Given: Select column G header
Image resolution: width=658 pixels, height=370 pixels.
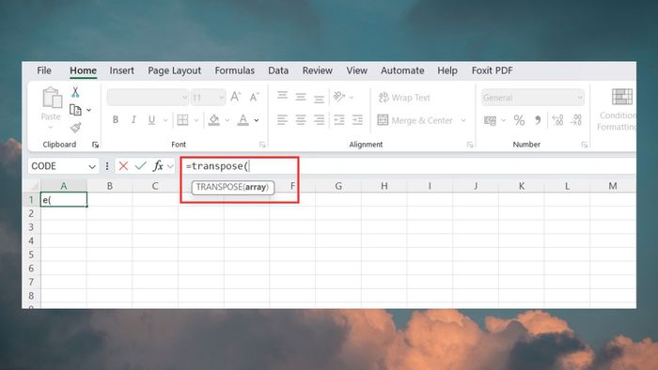Looking at the screenshot, I should tap(338, 186).
